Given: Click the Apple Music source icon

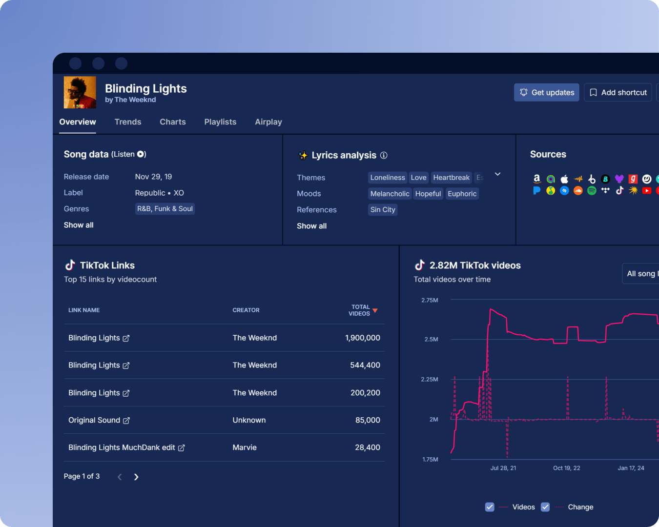Looking at the screenshot, I should (x=564, y=179).
